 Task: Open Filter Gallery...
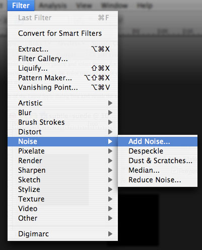click(62, 59)
